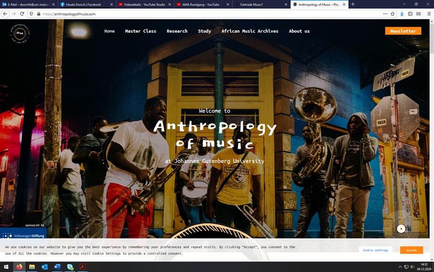
Task: Open the Firefox hamburger menu
Action: tap(429, 14)
